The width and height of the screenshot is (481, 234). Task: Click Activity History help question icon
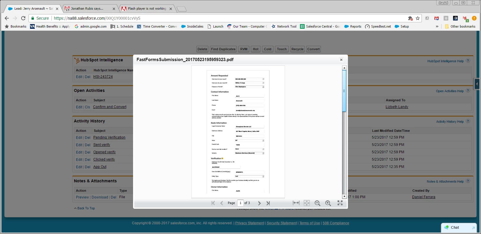(x=468, y=121)
